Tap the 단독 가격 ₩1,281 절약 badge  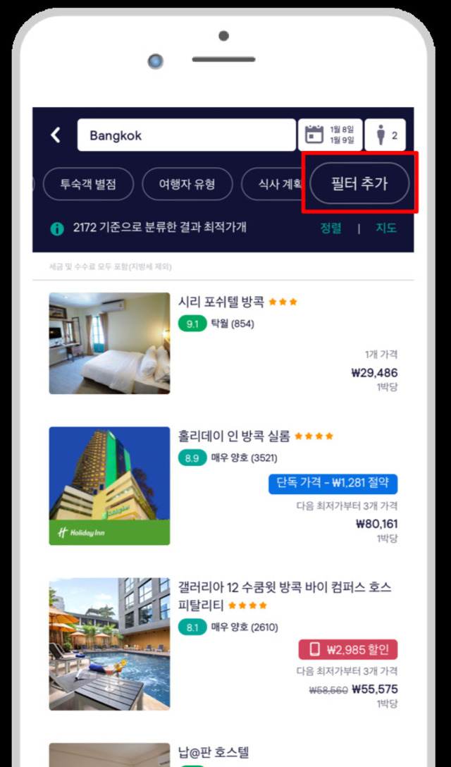pyautogui.click(x=333, y=484)
